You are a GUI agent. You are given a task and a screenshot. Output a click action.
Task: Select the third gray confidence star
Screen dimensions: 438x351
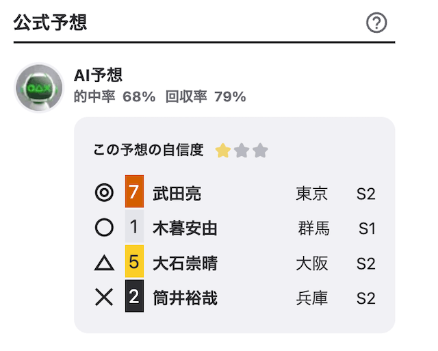[260, 151]
